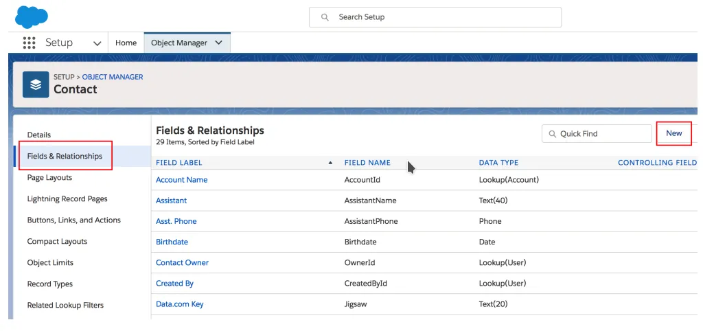Open the Asst. Phone field link
703x331 pixels.
(x=176, y=221)
